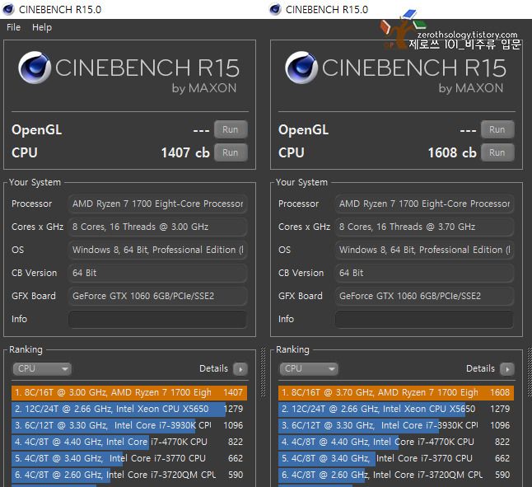Image resolution: width=532 pixels, height=487 pixels.
Task: Open the Help menu
Action: click(42, 27)
